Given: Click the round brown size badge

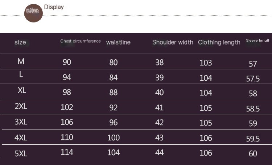Looking at the screenshot, I should pyautogui.click(x=33, y=13).
